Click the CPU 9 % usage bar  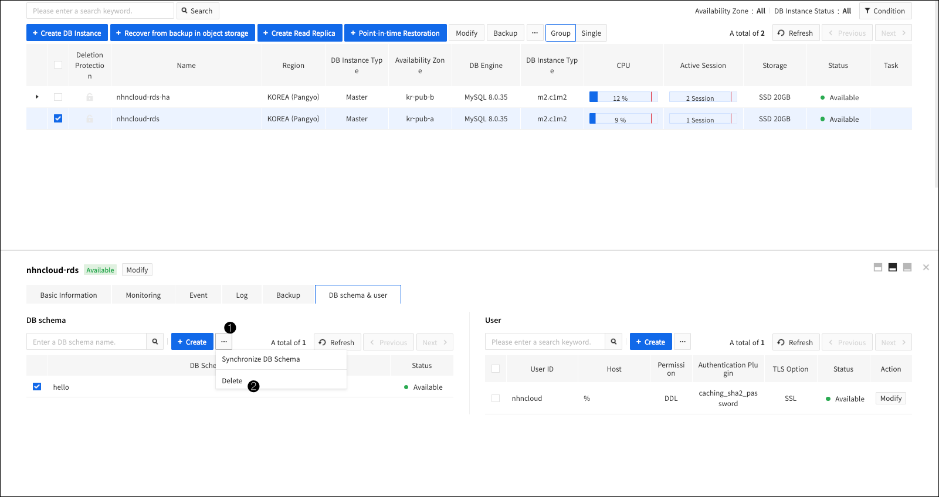tap(623, 119)
